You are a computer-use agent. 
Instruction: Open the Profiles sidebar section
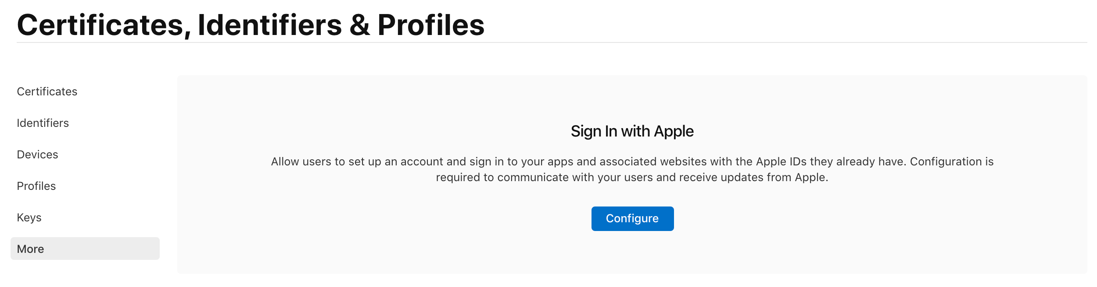click(36, 186)
